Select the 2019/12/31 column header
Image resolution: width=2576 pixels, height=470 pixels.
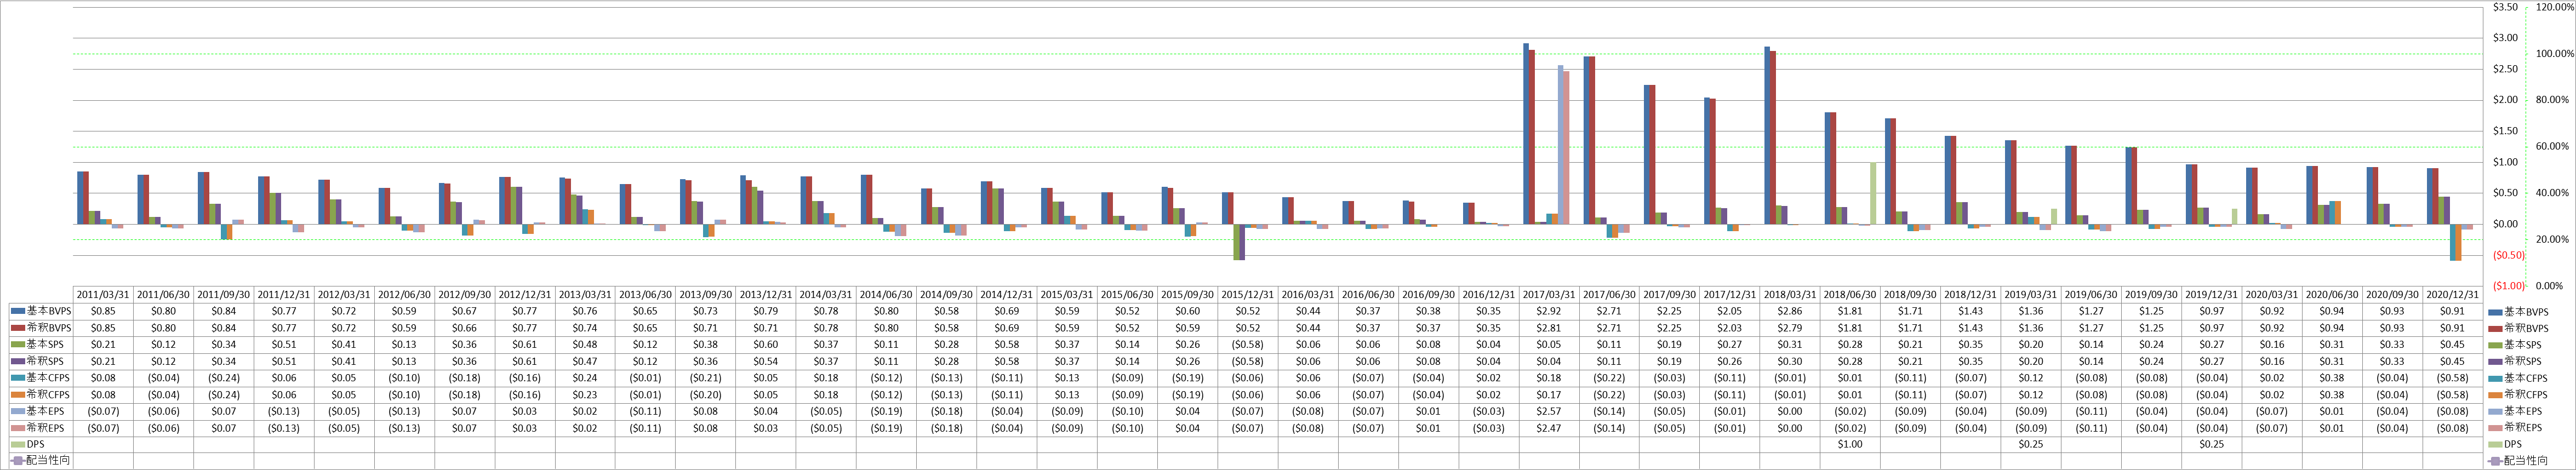pyautogui.click(x=2211, y=295)
